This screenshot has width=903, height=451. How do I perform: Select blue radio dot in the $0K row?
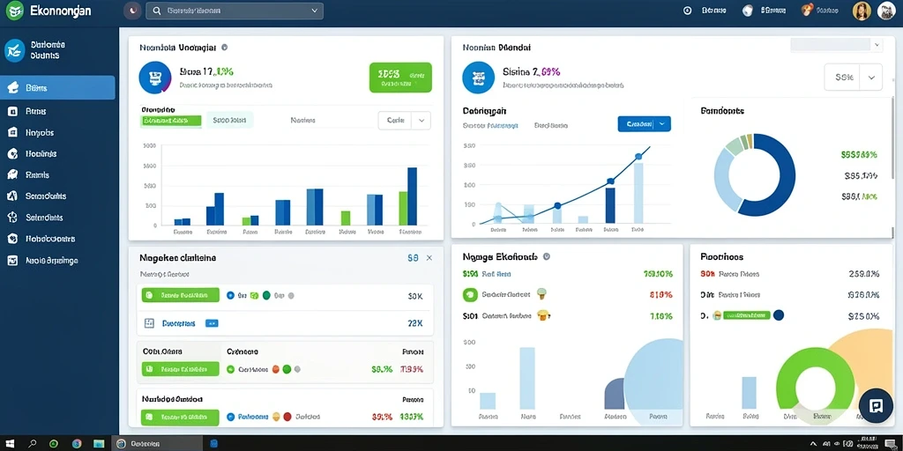pos(231,296)
